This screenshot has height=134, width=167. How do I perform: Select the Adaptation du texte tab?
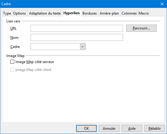point(45,13)
